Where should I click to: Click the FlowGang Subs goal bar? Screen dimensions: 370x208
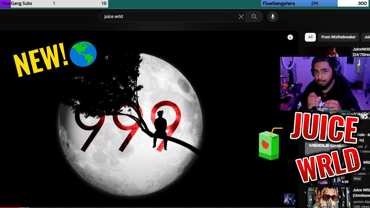(x=54, y=4)
